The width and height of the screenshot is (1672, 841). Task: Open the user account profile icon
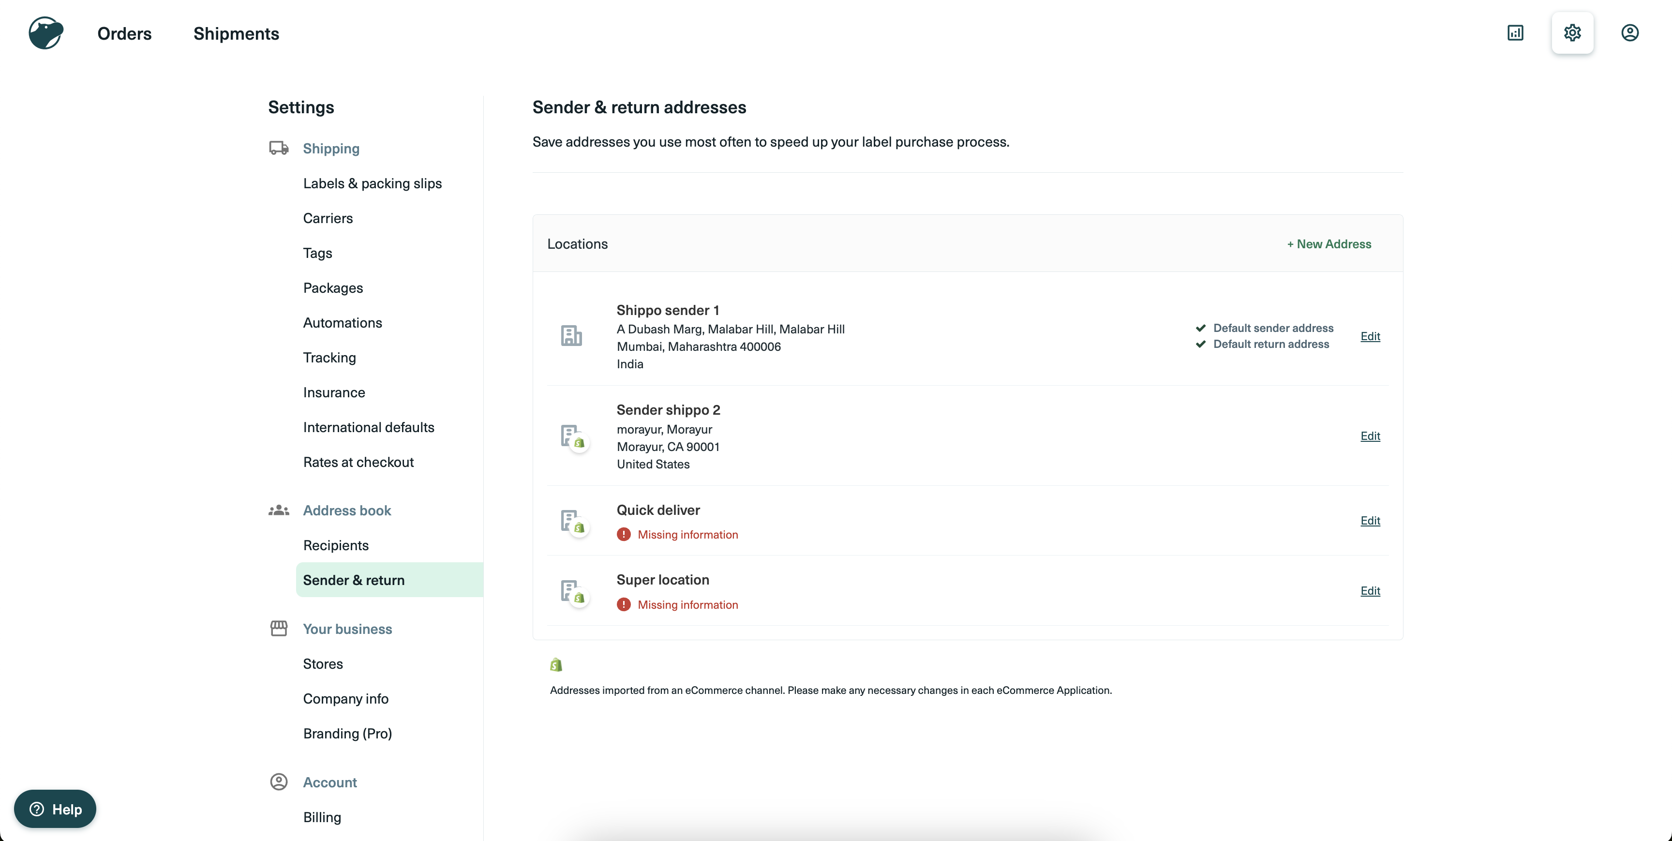click(x=1630, y=32)
